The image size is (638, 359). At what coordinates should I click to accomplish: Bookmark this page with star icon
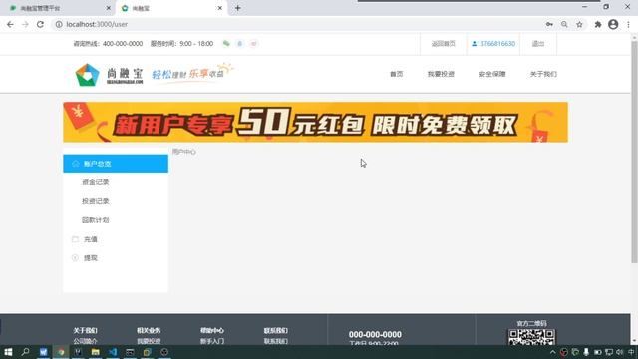579,24
